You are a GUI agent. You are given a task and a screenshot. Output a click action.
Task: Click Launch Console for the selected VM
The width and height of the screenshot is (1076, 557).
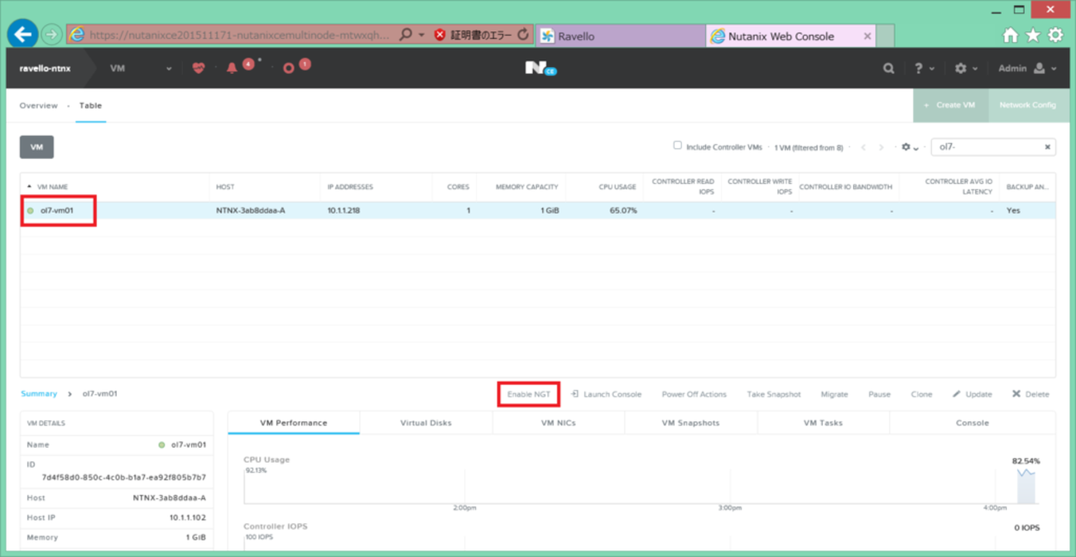click(x=612, y=394)
